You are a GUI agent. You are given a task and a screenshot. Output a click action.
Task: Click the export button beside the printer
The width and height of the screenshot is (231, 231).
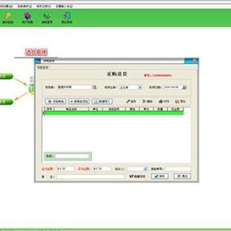coord(180,101)
